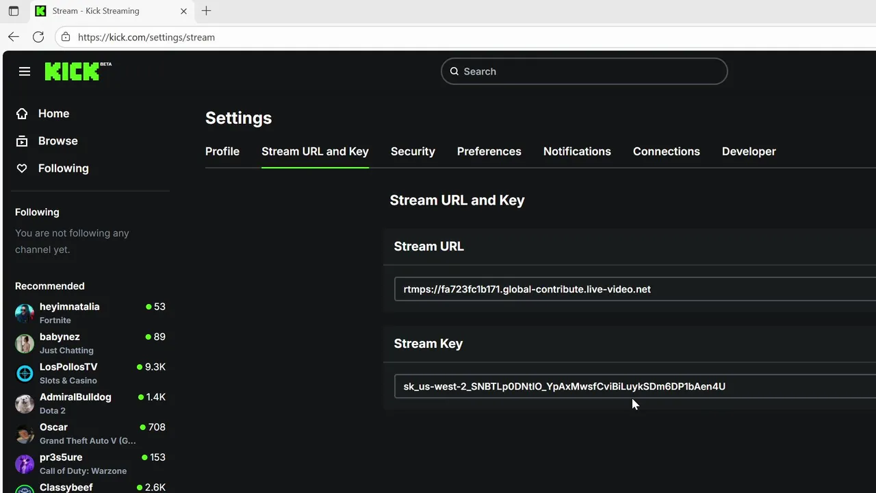Switch to the Security tab

click(413, 151)
